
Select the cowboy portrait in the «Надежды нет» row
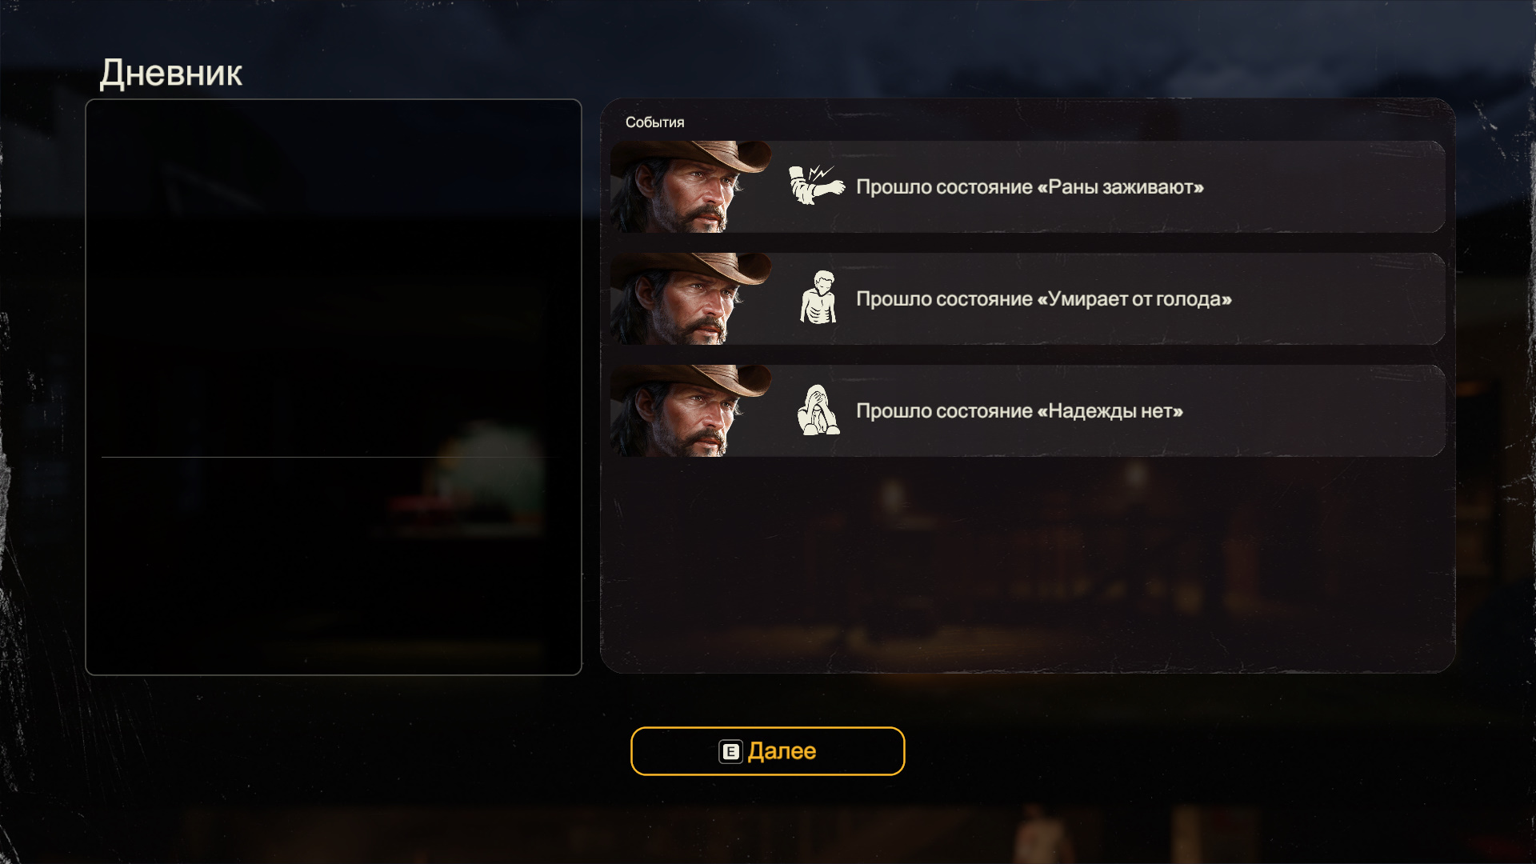tap(690, 411)
